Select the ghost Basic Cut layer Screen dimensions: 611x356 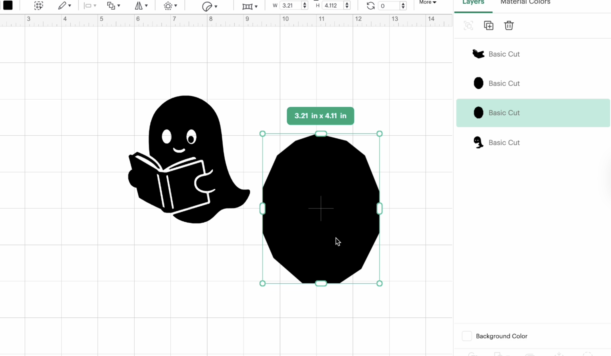point(533,142)
